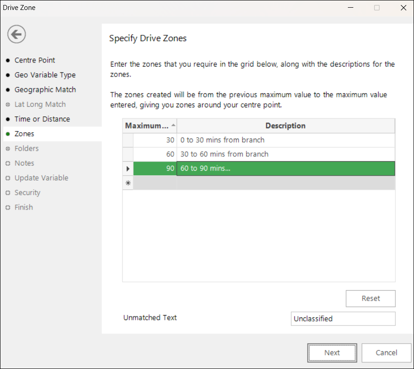The height and width of the screenshot is (369, 414).
Task: Sort by the Maximum column header
Action: tap(150, 125)
